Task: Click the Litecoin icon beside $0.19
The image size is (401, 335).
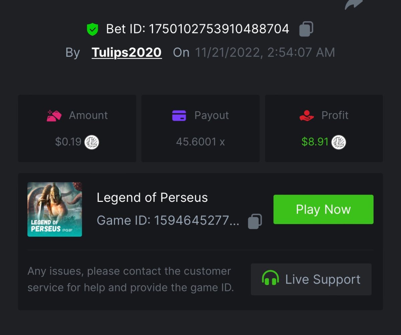Action: (92, 142)
